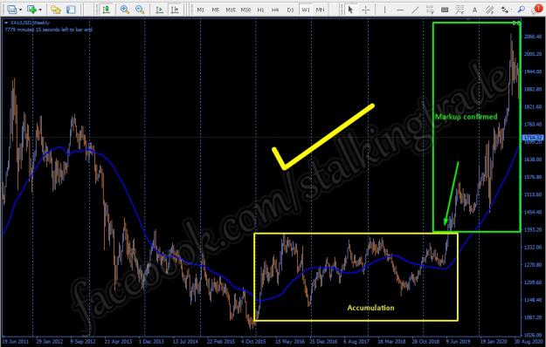The height and width of the screenshot is (347, 546).
Task: Expand triangle beside XAUUSD,Weekly label
Action: pos(6,23)
